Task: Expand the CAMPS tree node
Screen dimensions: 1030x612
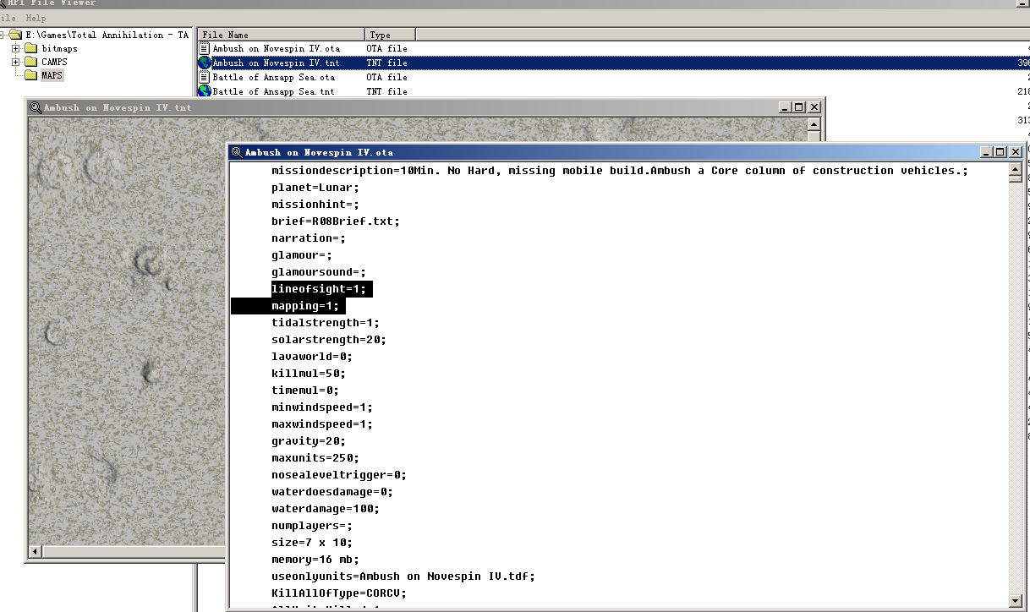Action: 15,62
